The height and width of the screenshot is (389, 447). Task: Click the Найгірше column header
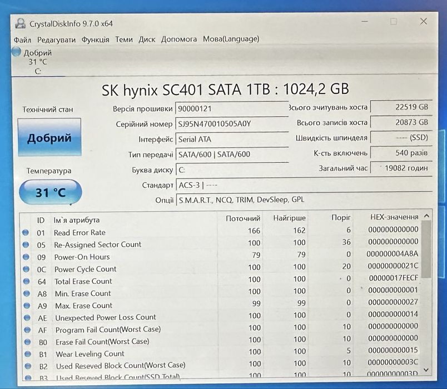(286, 218)
